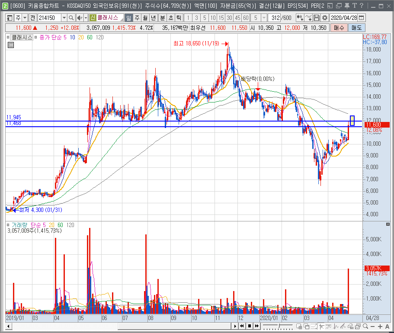394x333 pixels.
Task: Select the 년 yearly period toggle
Action: click(154, 18)
